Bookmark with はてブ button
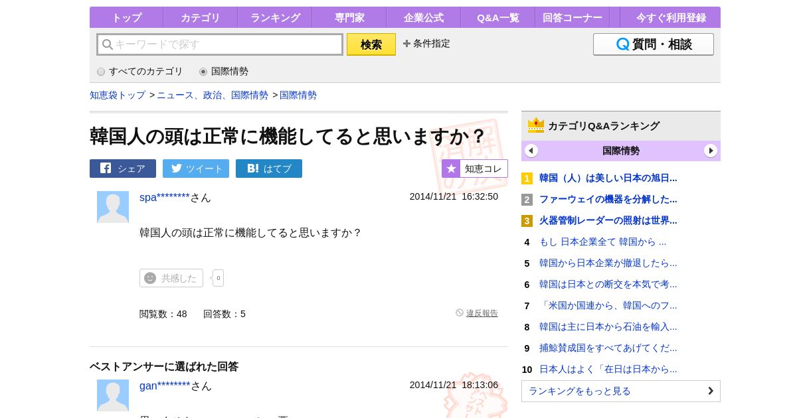 point(269,169)
